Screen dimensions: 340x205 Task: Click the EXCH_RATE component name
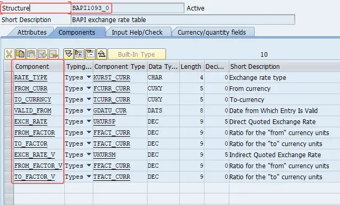[x=31, y=121]
